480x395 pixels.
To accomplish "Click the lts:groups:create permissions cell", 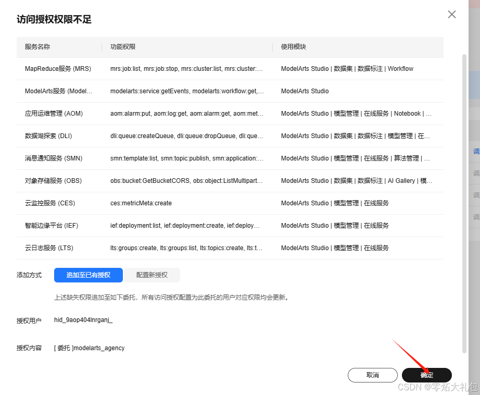I will coord(186,248).
